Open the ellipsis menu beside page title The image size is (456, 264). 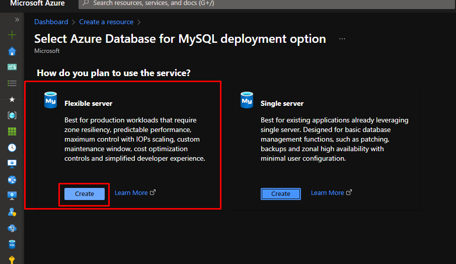point(342,39)
